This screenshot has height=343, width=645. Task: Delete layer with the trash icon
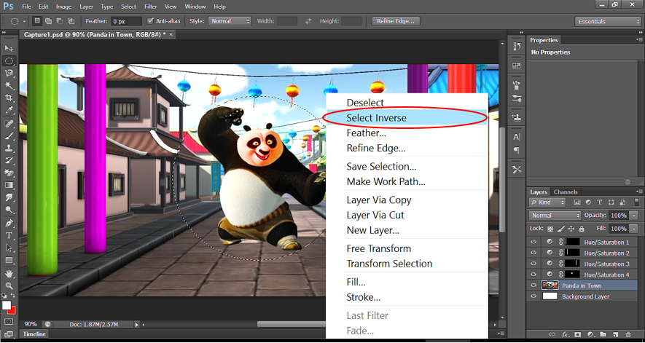pos(628,335)
